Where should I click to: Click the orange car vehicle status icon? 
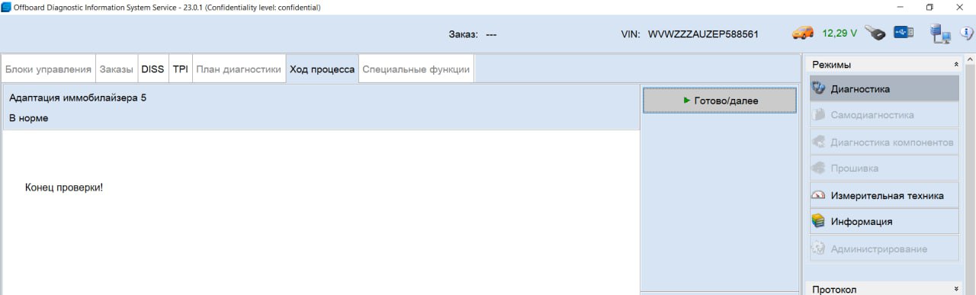point(803,34)
